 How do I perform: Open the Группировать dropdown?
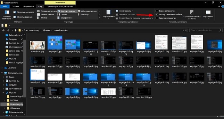[124, 11]
